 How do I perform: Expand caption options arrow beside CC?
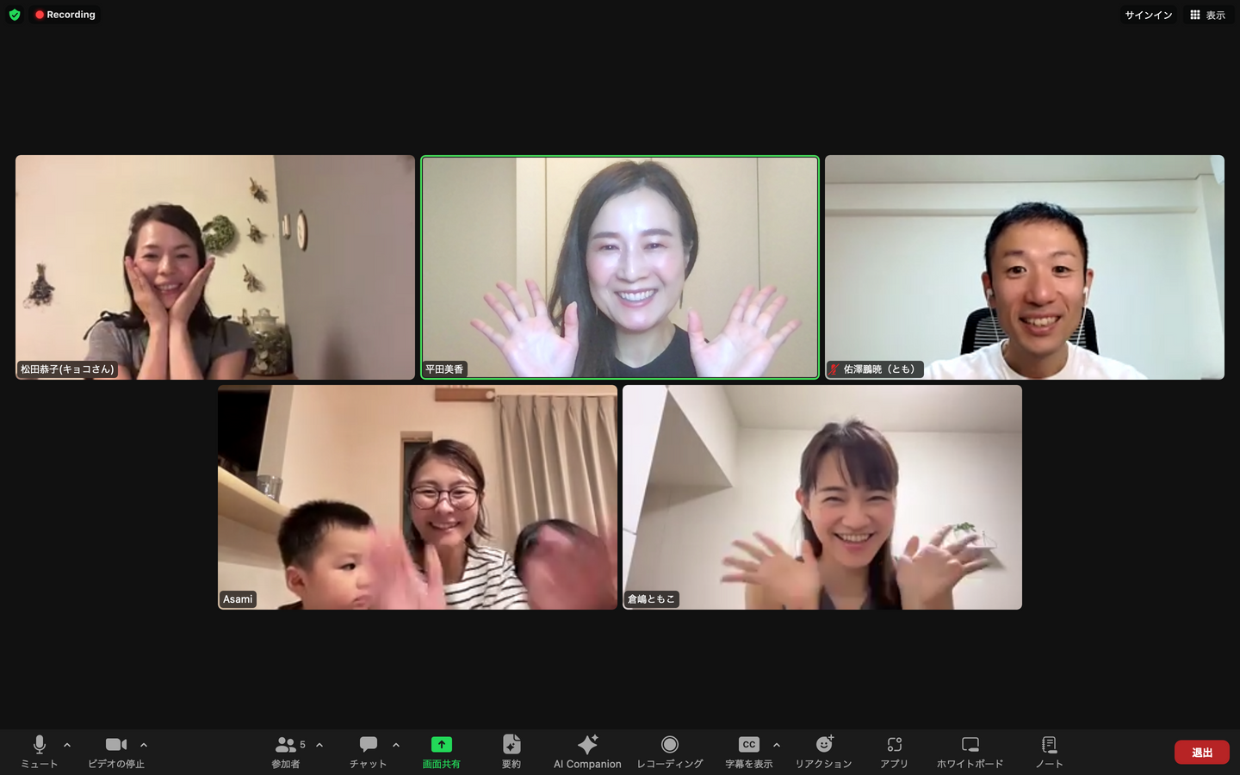777,745
